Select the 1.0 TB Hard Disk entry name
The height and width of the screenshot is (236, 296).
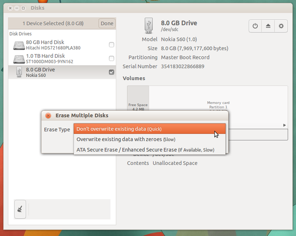(x=47, y=56)
